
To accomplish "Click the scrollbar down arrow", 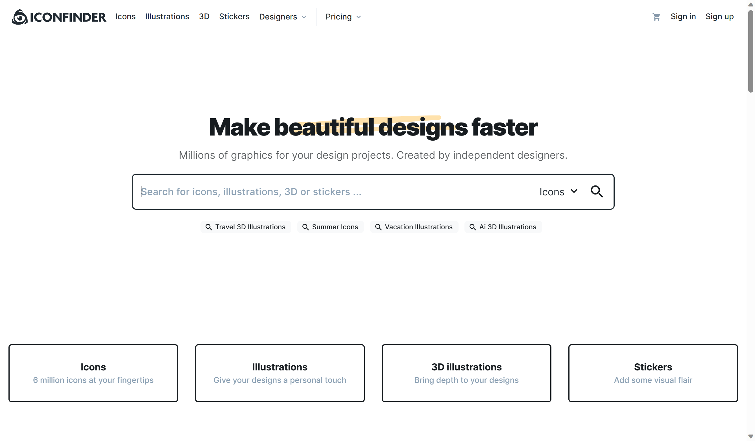I will tap(750, 436).
